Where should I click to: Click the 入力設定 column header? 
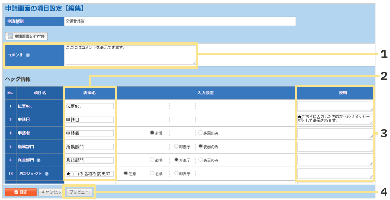click(206, 93)
